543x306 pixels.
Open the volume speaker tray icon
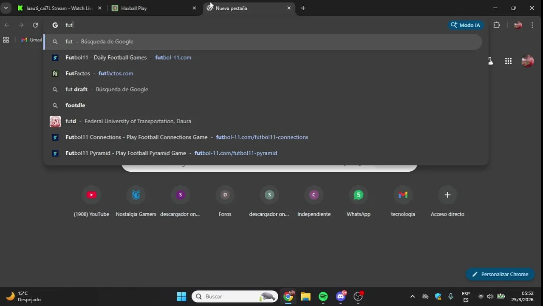point(490,296)
